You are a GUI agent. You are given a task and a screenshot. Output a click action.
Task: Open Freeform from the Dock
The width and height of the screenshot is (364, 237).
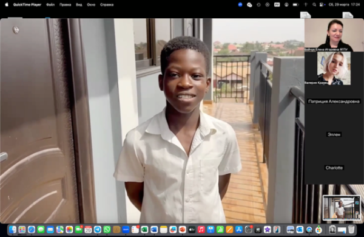click(173, 230)
